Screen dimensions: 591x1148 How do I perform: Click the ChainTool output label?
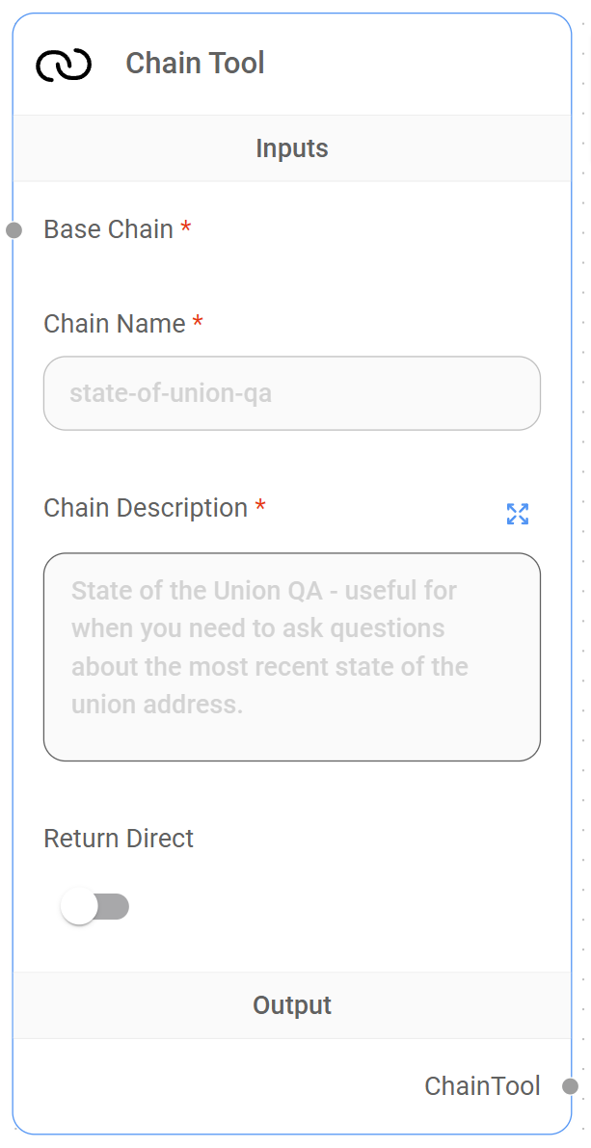click(x=482, y=1085)
